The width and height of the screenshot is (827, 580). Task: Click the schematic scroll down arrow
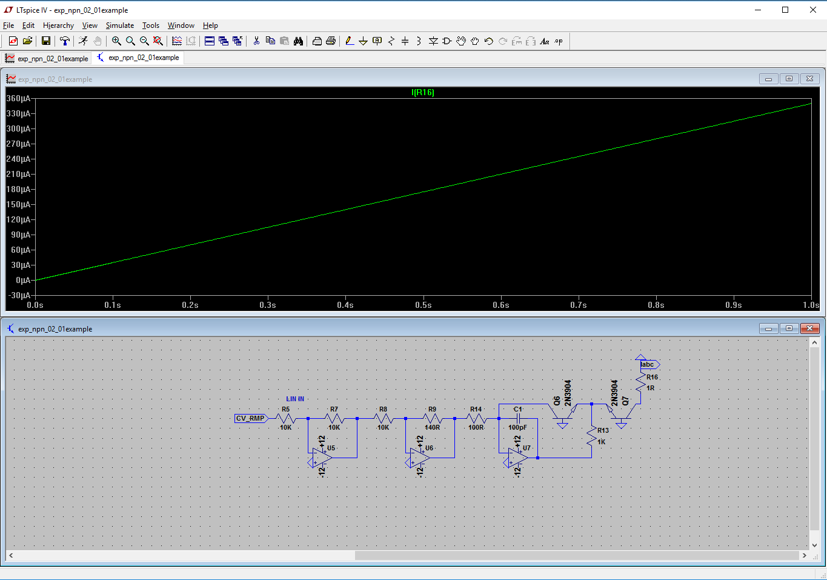pos(814,545)
